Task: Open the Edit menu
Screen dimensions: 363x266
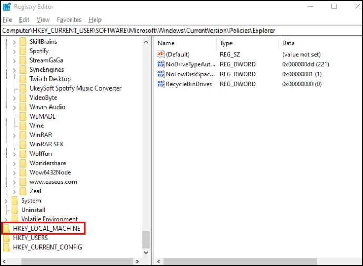Action: pos(24,19)
